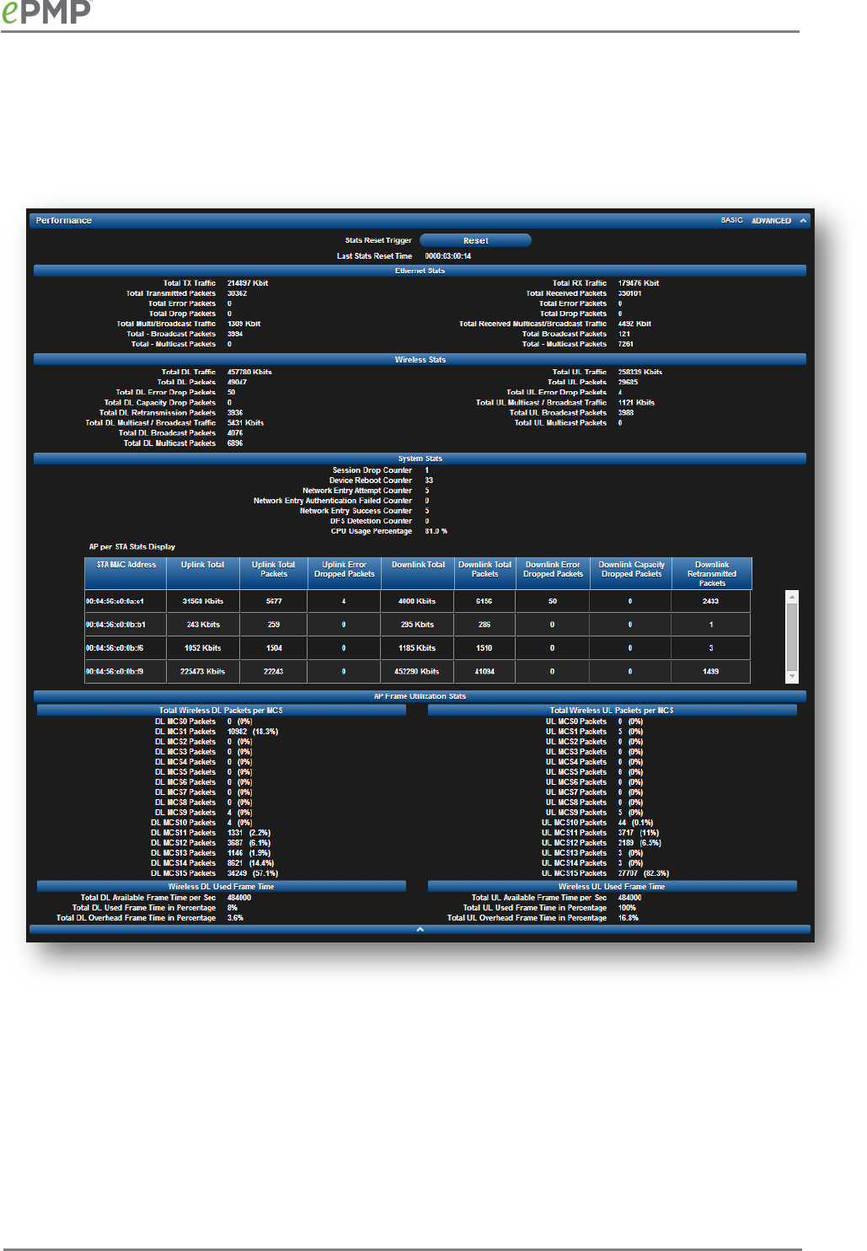Viewport: 867px width, 1251px height.
Task: Click the 243 Kbits uplink cell
Action: pos(203,625)
